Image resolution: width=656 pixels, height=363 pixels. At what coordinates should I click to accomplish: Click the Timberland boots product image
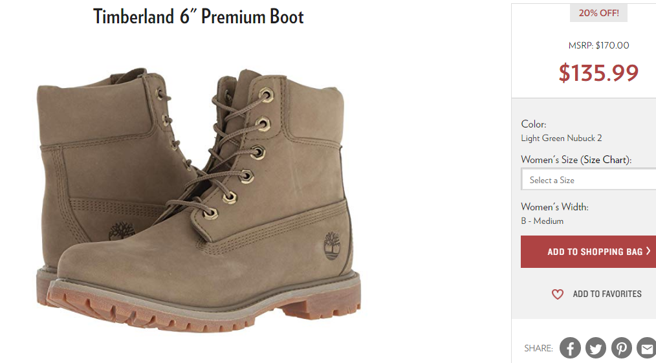click(199, 200)
